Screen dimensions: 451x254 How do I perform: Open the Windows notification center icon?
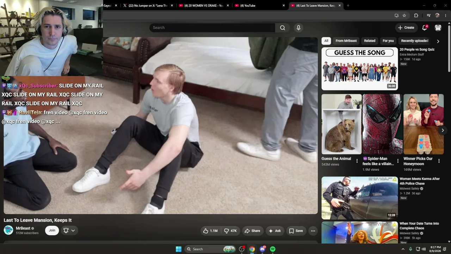pyautogui.click(x=445, y=249)
